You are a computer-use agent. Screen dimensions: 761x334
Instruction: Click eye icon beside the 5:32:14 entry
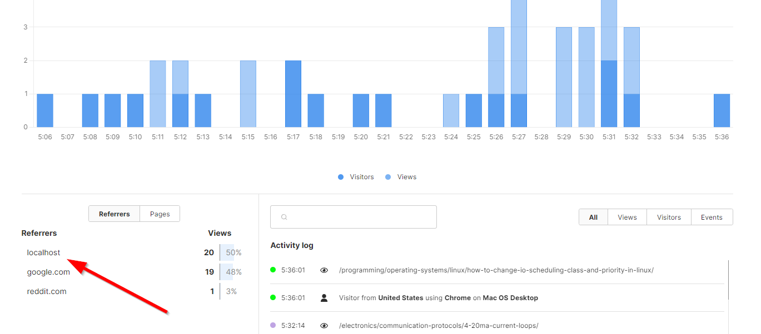(x=324, y=326)
